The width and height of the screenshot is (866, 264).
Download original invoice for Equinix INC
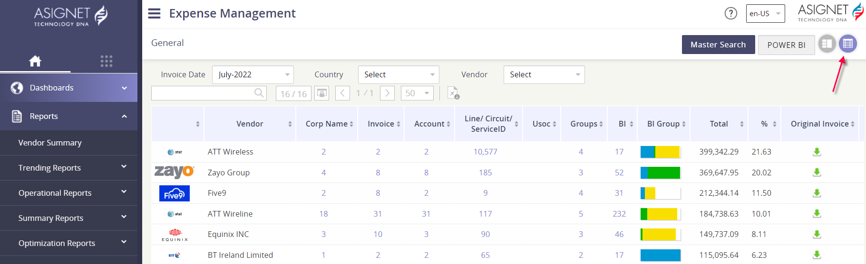click(x=817, y=234)
